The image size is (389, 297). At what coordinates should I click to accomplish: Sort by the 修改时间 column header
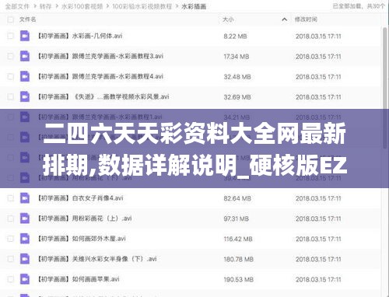click(x=306, y=19)
